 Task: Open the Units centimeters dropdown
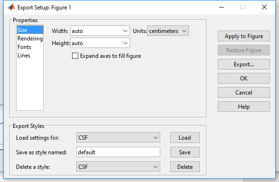click(168, 31)
